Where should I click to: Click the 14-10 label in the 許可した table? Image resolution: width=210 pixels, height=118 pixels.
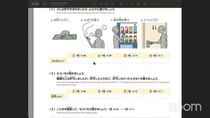pyautogui.click(x=135, y=91)
